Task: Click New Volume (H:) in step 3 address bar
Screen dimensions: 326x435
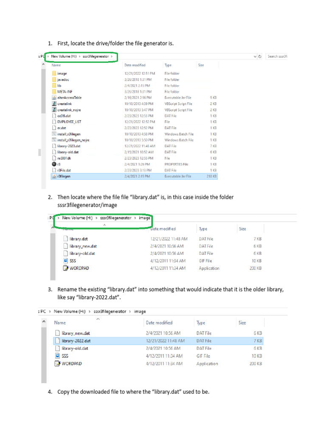Action: point(70,311)
